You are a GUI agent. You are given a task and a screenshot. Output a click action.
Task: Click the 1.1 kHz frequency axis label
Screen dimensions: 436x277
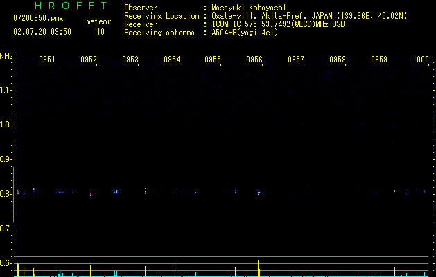point(6,90)
